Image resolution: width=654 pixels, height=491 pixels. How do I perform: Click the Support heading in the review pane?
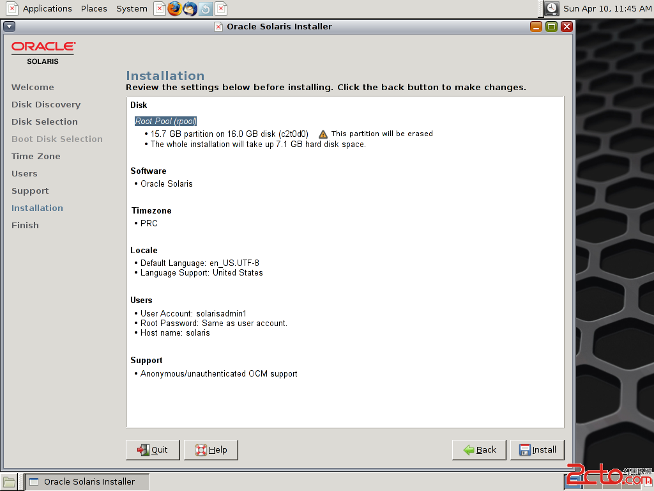click(x=146, y=361)
